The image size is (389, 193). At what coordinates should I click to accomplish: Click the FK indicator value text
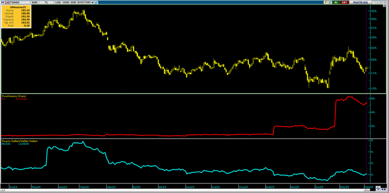(x=14, y=99)
